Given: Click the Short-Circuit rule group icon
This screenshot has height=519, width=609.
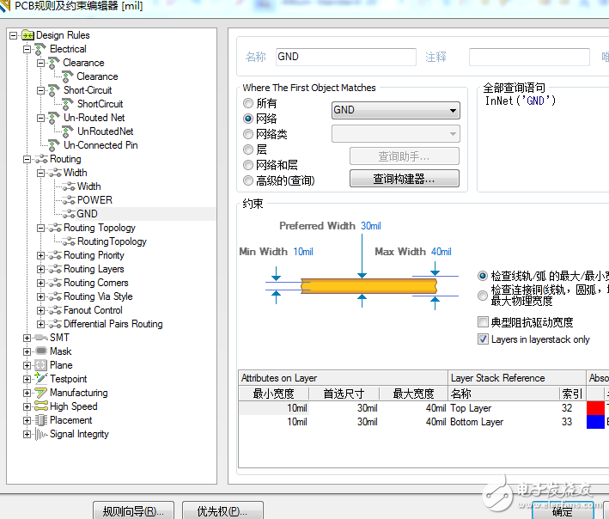Looking at the screenshot, I should click(53, 90).
